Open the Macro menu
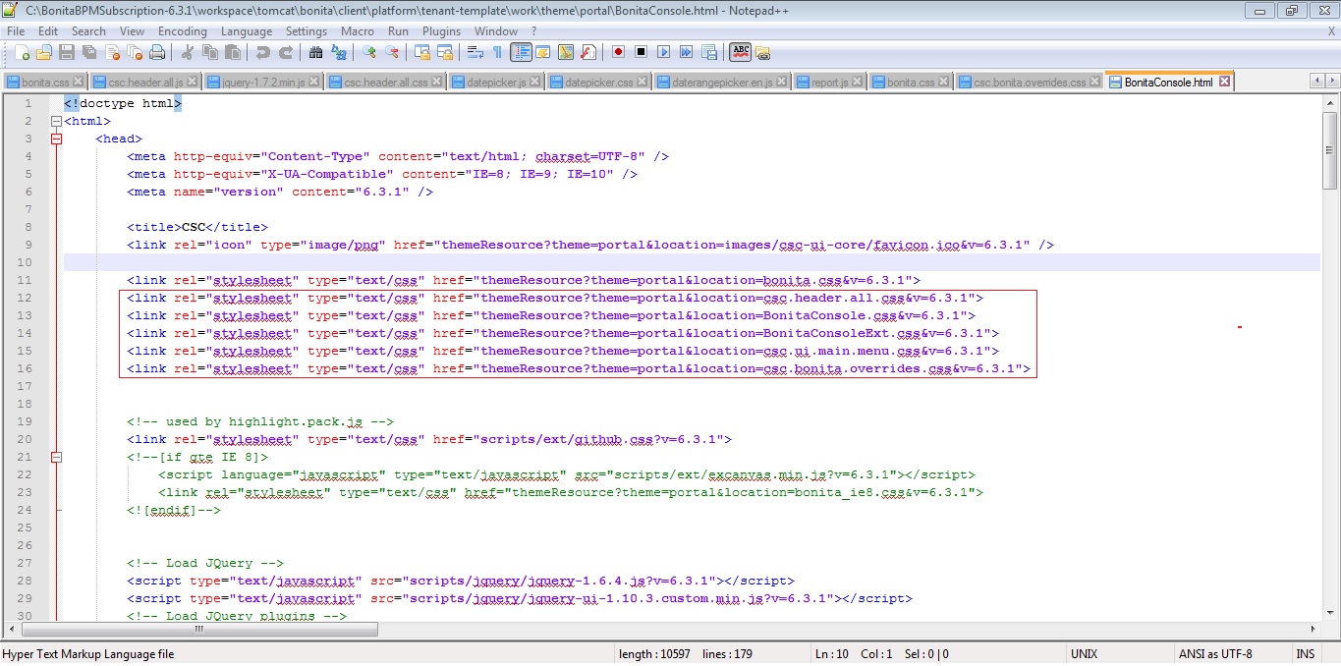 point(358,31)
